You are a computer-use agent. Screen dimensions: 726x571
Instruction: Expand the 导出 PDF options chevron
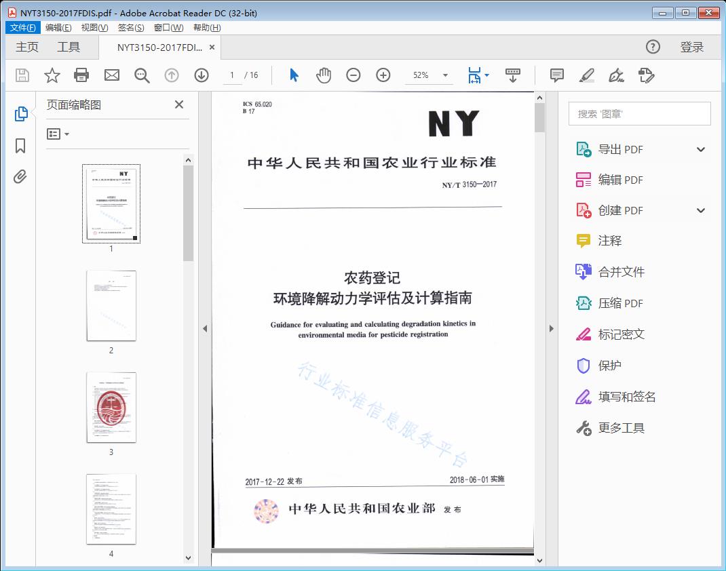701,149
